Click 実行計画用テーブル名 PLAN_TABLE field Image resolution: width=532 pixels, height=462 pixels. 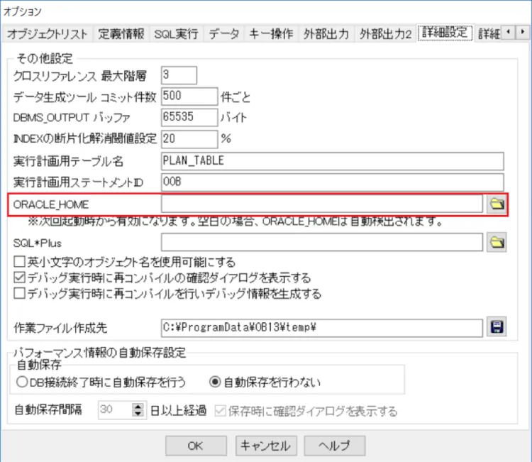tap(333, 161)
